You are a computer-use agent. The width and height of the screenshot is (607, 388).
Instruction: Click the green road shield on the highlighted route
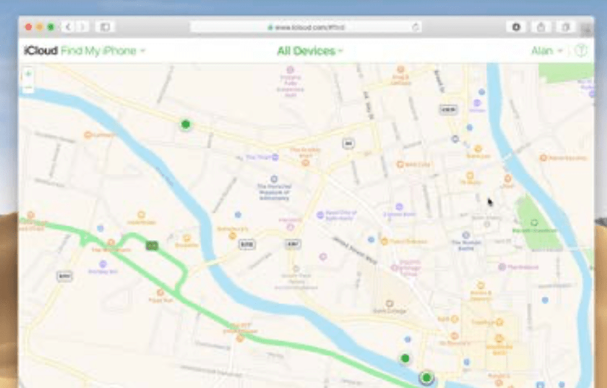[152, 245]
